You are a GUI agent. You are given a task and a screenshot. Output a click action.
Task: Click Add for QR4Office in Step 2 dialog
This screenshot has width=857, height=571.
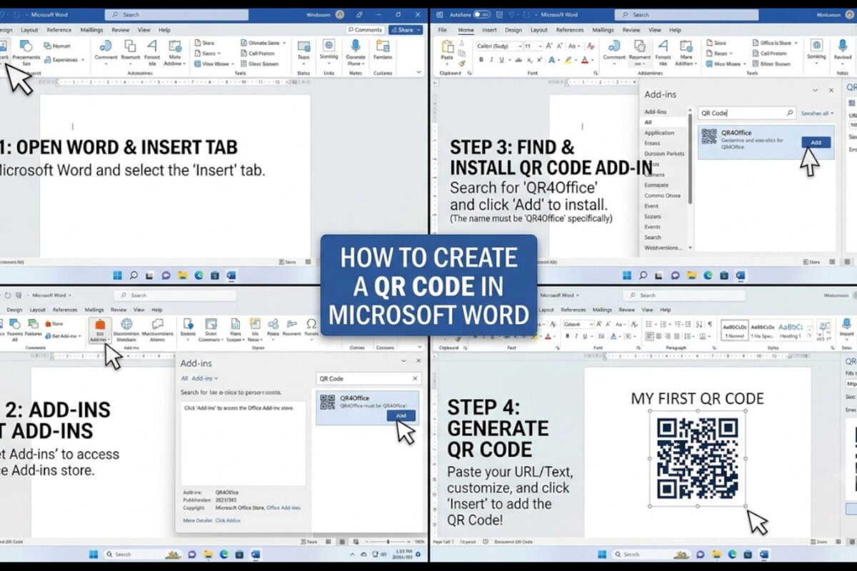(401, 415)
